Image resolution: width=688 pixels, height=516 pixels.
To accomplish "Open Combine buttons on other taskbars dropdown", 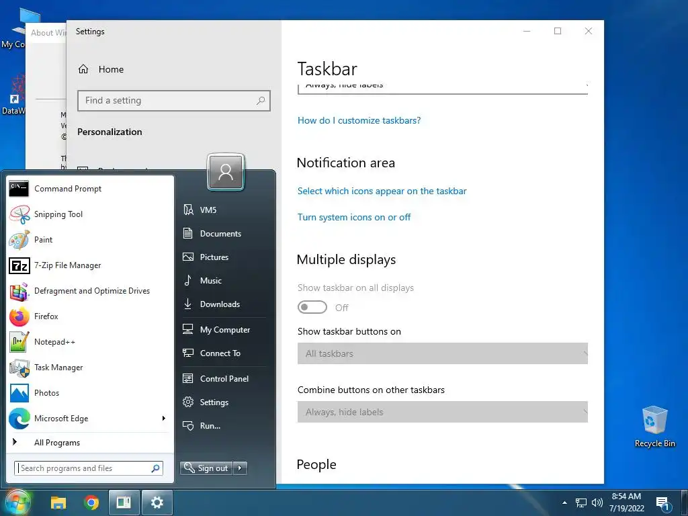I will [x=442, y=412].
